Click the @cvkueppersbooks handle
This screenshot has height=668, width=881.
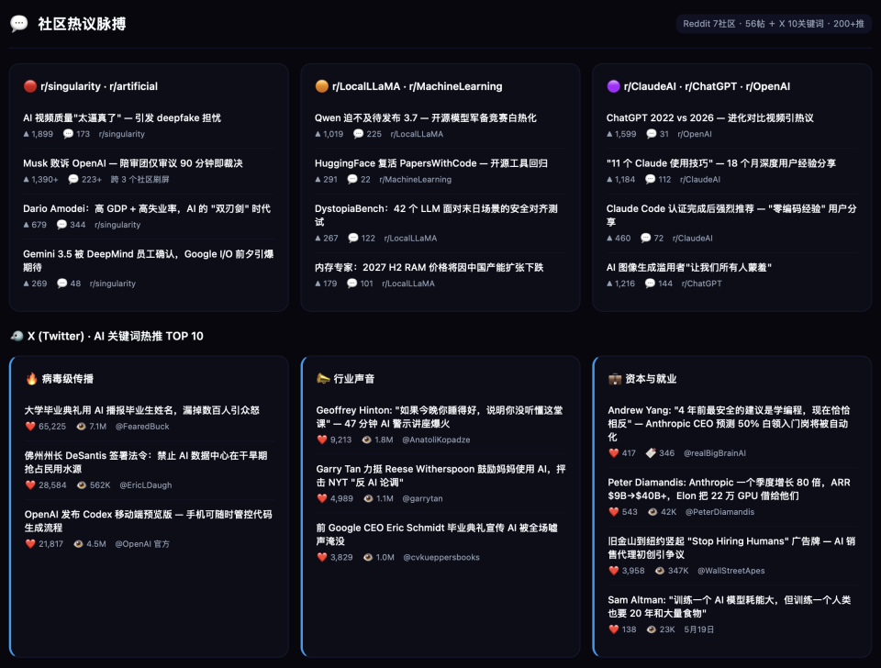(441, 557)
